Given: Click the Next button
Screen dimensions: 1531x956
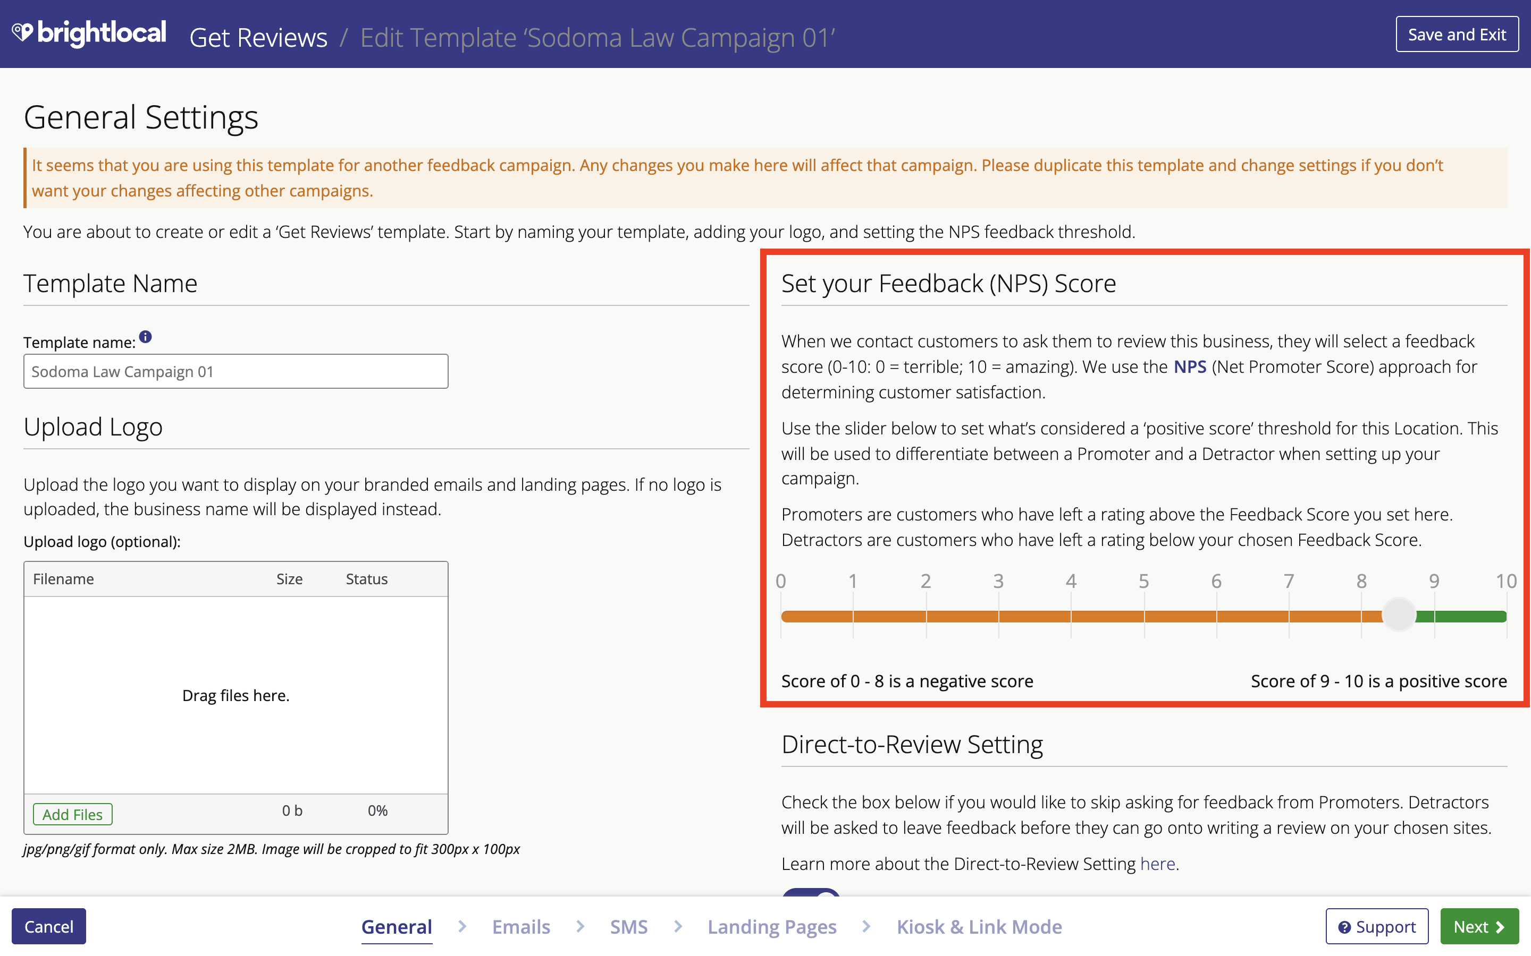Looking at the screenshot, I should (1479, 926).
